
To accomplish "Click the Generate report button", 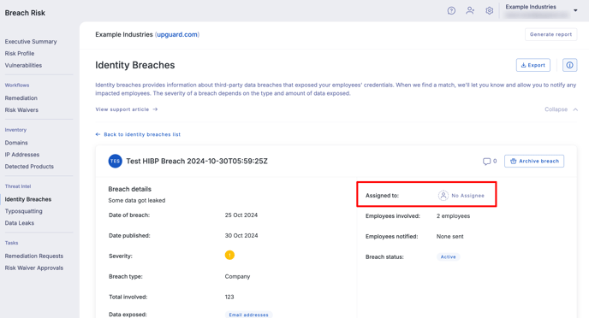I will tap(550, 34).
